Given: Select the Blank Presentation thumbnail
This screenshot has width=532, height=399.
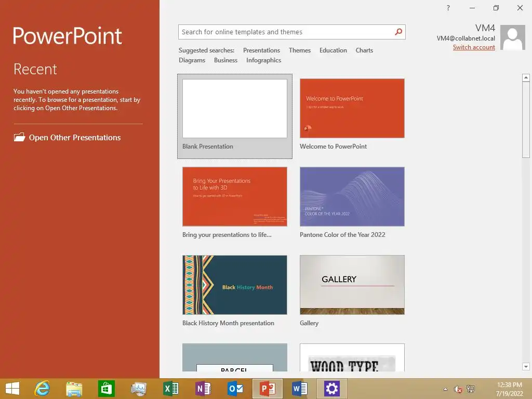Looking at the screenshot, I should [234, 109].
